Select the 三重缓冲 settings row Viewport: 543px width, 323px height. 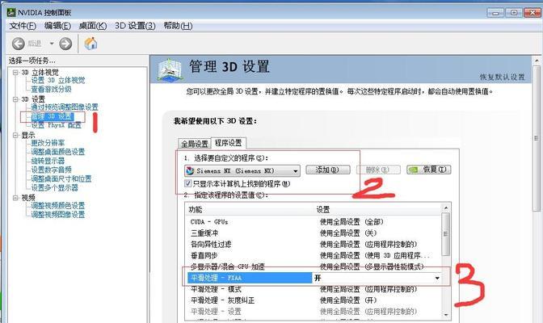click(x=314, y=233)
